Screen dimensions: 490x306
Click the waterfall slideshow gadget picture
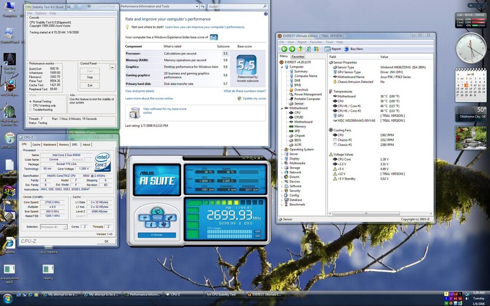470,138
